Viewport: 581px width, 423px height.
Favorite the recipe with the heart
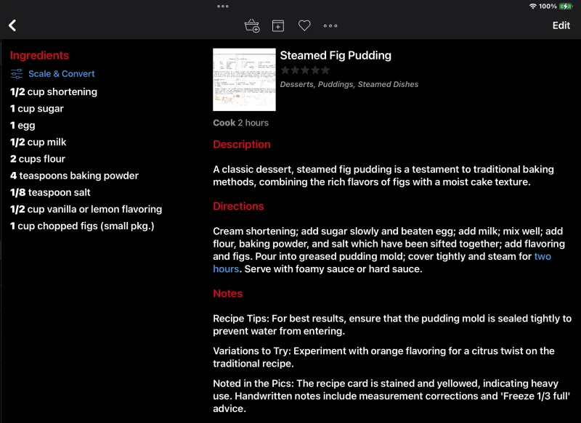point(304,25)
